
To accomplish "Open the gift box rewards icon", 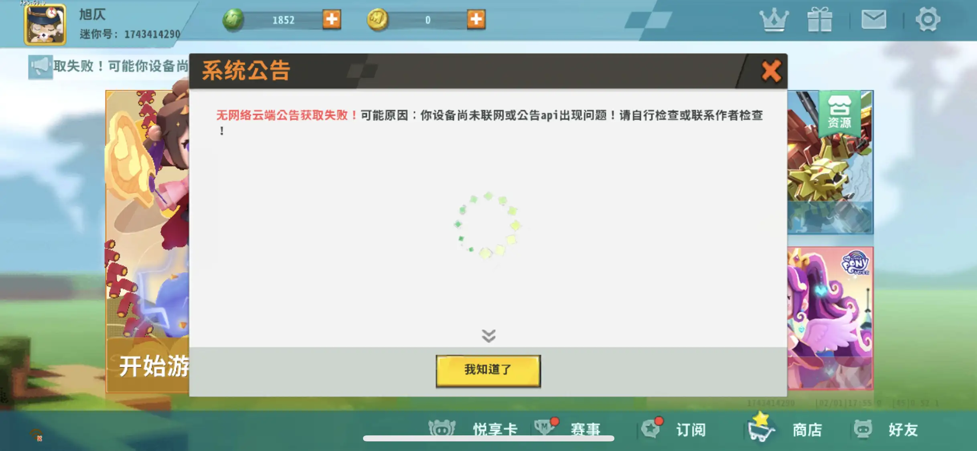I will coord(819,19).
